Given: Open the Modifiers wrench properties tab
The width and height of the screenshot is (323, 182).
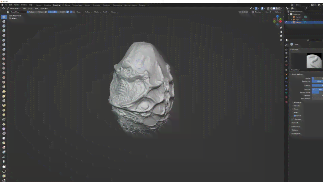Looking at the screenshot, I should [x=286, y=78].
